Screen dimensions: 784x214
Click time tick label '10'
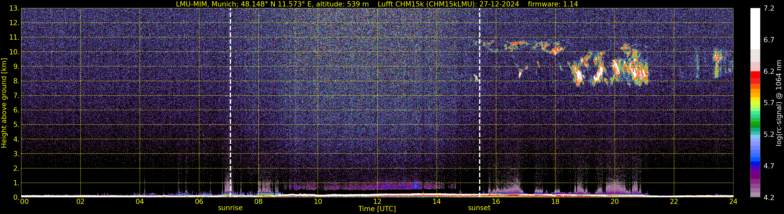click(x=318, y=202)
